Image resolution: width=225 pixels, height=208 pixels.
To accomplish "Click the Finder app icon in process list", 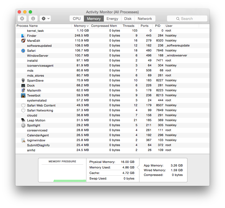I will pos(23,36).
